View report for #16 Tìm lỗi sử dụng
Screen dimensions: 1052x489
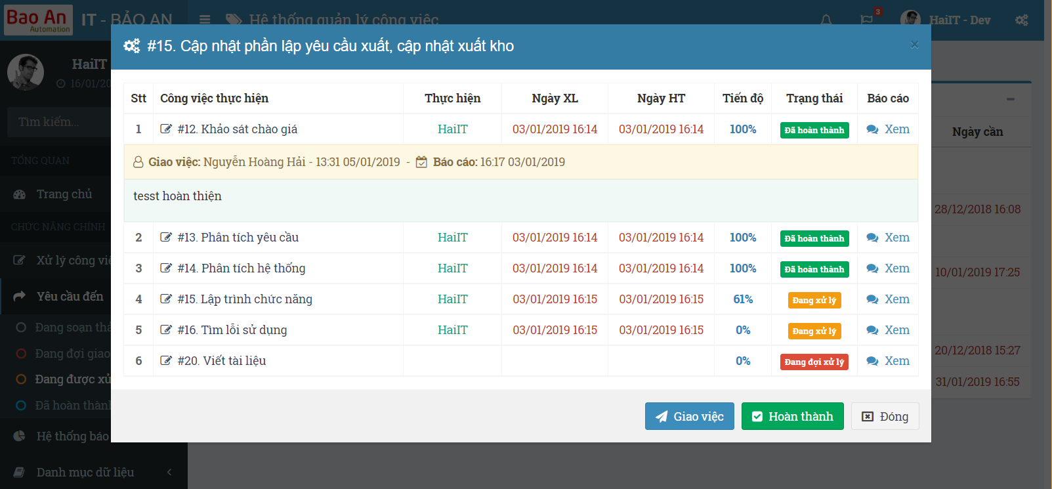tap(888, 330)
